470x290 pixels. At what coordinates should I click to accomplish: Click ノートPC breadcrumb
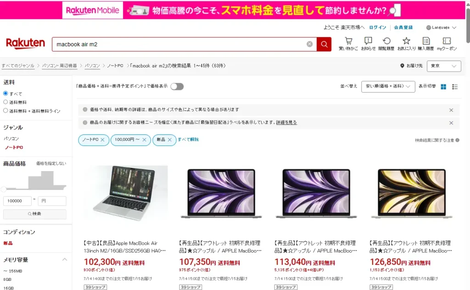tap(115, 66)
